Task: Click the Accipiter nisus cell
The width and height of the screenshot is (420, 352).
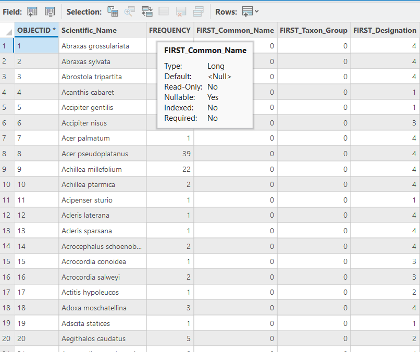Action: click(x=103, y=123)
